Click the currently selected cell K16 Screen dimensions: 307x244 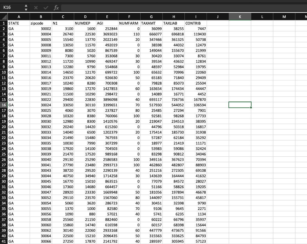[240, 105]
